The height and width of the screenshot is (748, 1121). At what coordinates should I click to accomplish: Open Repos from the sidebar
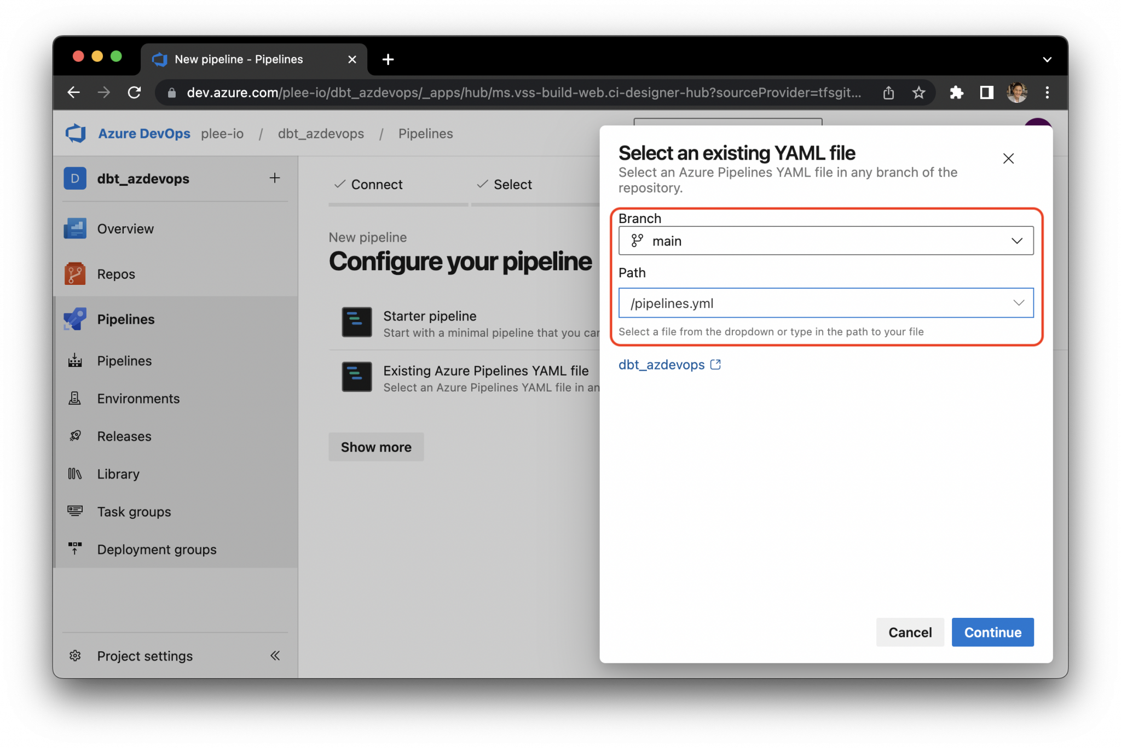[115, 274]
